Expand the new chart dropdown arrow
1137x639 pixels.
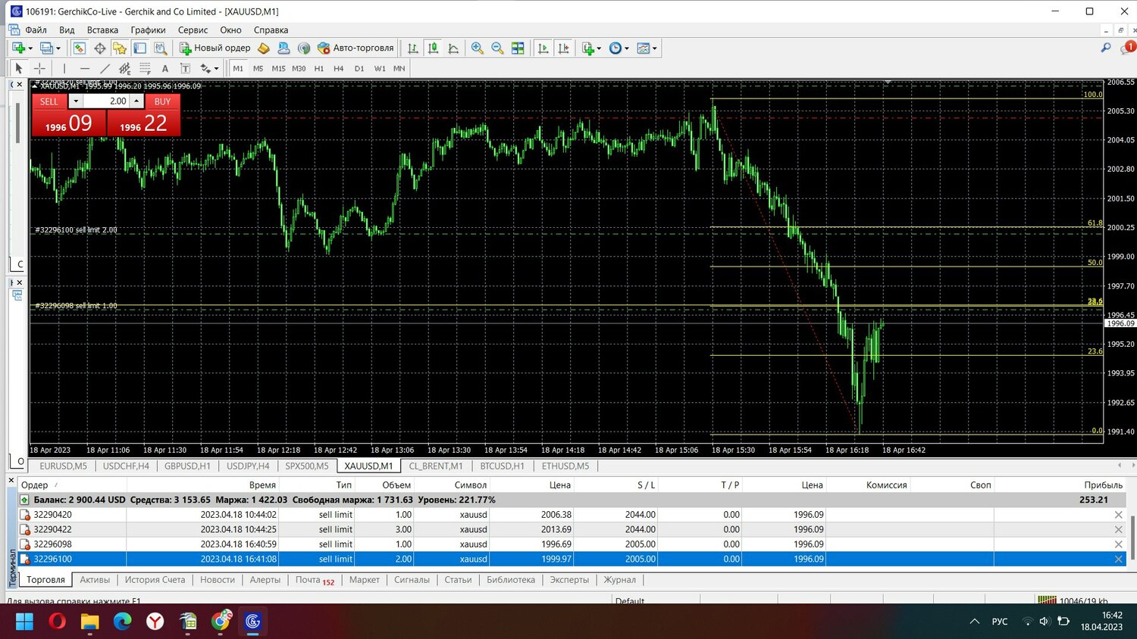point(30,48)
